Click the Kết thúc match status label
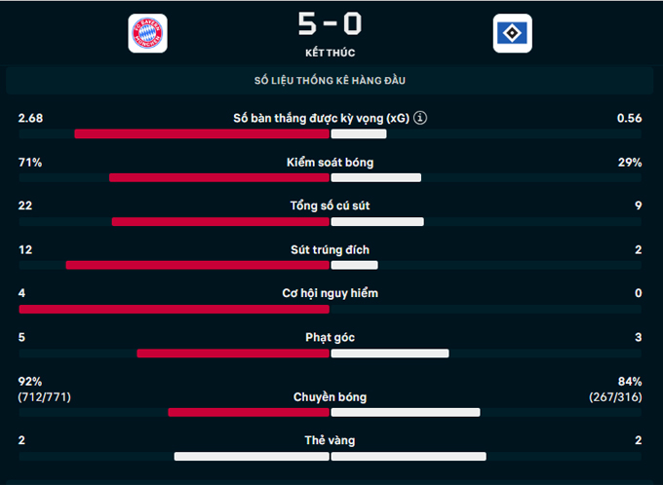Screen dimensions: 663x485 (x=331, y=53)
